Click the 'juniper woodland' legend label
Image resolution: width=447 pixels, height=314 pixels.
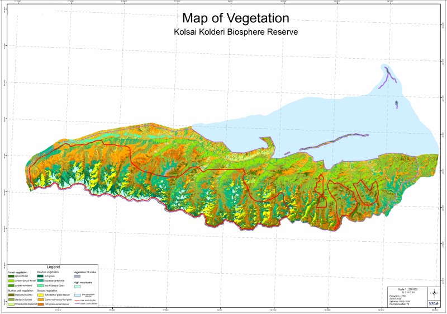[x=23, y=286]
